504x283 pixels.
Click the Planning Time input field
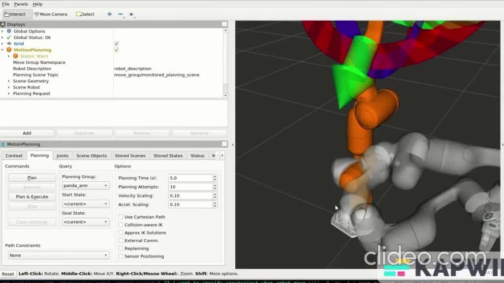190,178
